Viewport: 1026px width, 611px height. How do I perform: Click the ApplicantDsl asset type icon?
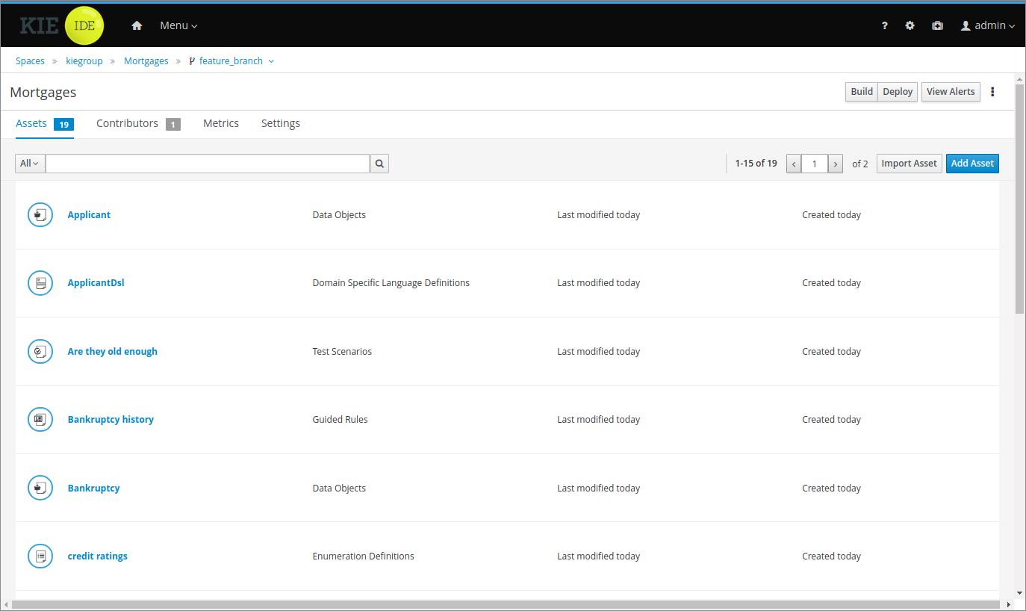pyautogui.click(x=40, y=283)
